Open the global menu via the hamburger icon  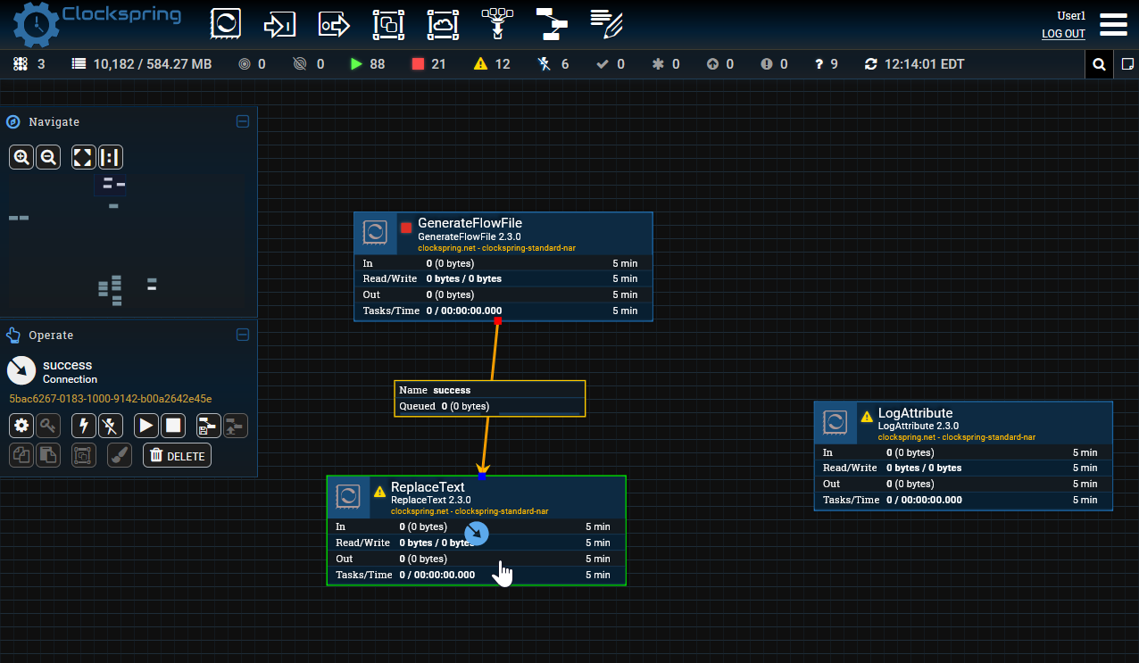click(1113, 24)
